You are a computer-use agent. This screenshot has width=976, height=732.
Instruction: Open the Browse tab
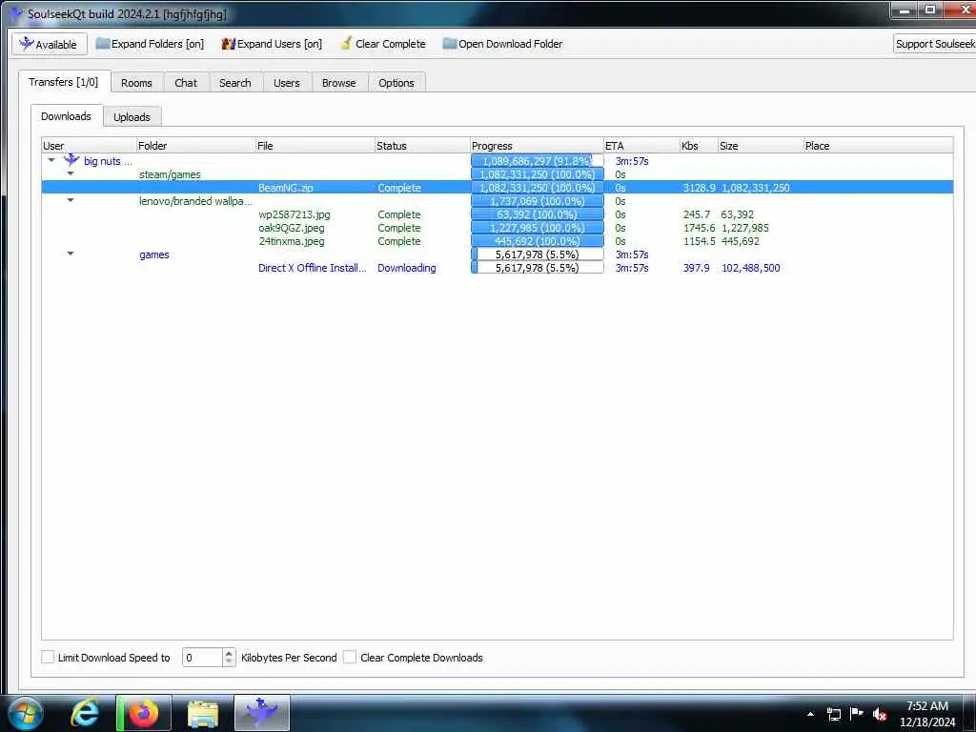(x=339, y=83)
